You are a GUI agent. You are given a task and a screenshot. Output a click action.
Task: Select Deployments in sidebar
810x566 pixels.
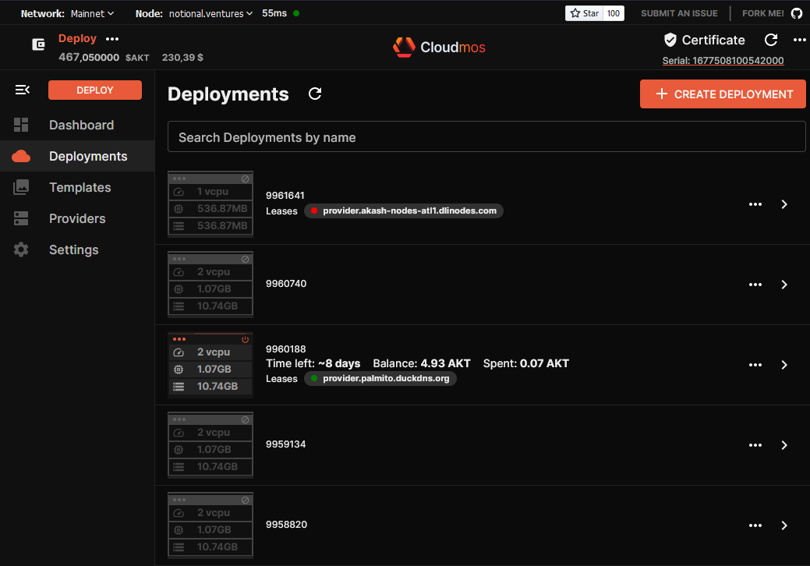click(87, 156)
